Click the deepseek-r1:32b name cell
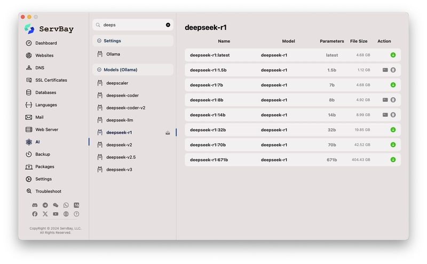Image resolution: width=427 pixels, height=264 pixels. tap(208, 130)
